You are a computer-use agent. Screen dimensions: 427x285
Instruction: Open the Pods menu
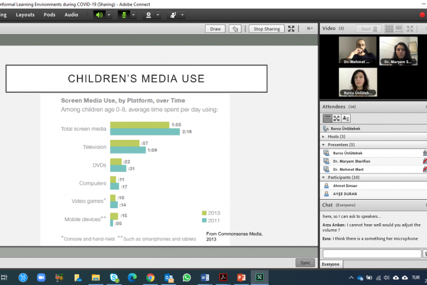[50, 15]
